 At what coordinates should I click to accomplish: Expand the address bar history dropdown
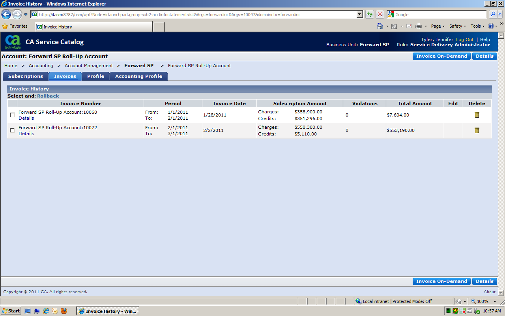(359, 15)
